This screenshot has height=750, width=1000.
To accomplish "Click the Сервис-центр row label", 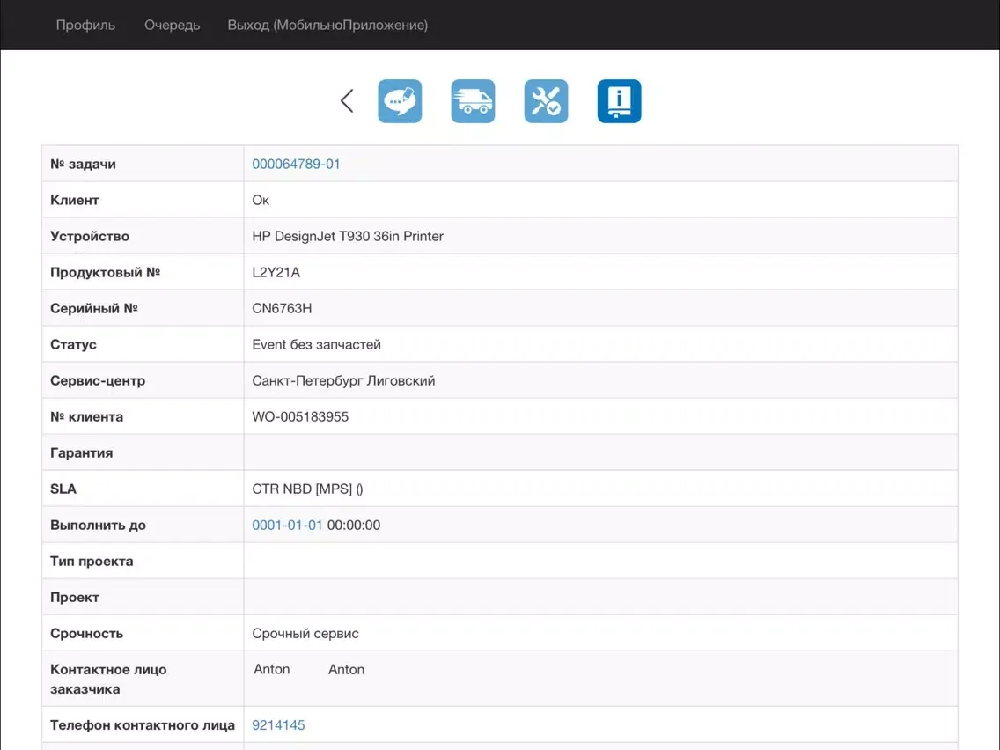I will point(98,381).
